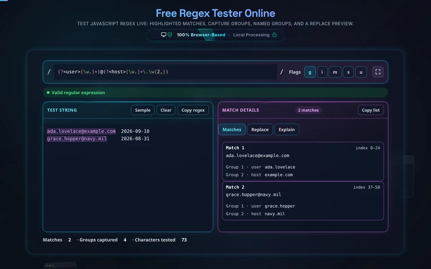Toggle the g global flag
This screenshot has width=431, height=269.
point(310,72)
